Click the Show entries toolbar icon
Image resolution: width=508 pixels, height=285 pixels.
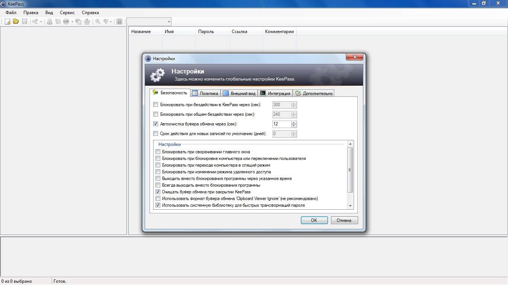[106, 22]
